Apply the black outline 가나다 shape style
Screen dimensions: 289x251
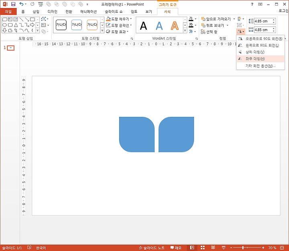tap(61, 25)
